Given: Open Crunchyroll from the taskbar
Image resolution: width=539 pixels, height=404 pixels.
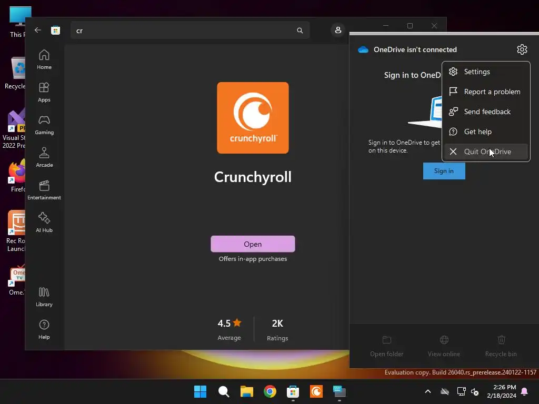Looking at the screenshot, I should pyautogui.click(x=316, y=391).
